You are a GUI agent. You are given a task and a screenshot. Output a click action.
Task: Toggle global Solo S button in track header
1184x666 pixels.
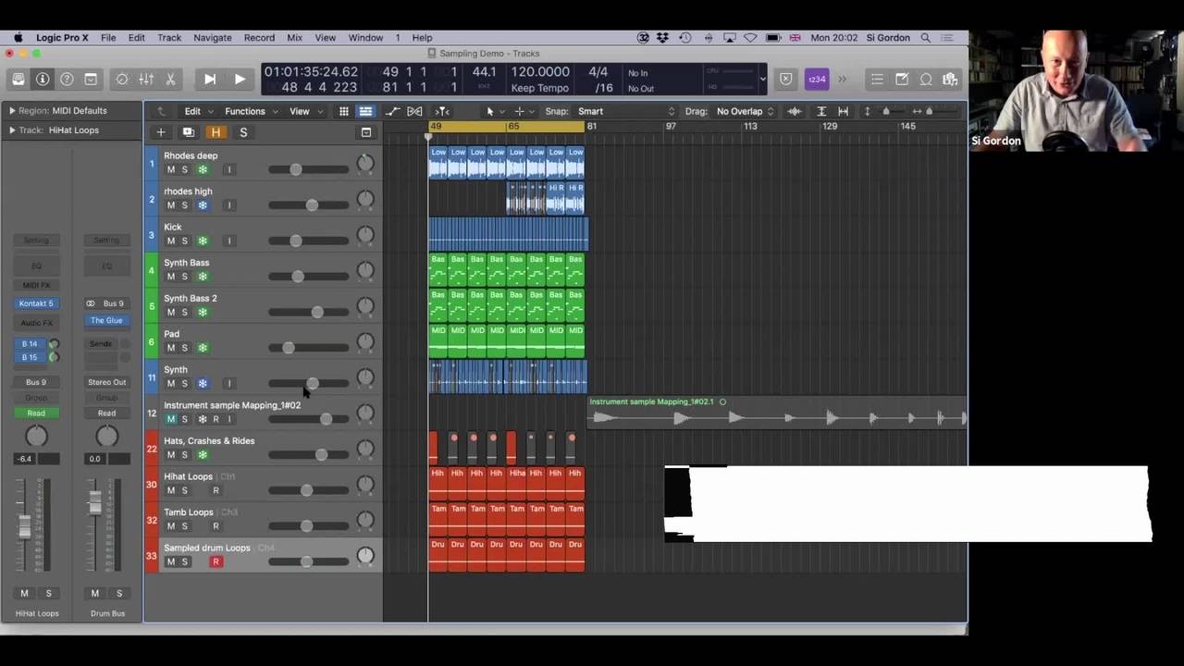243,132
